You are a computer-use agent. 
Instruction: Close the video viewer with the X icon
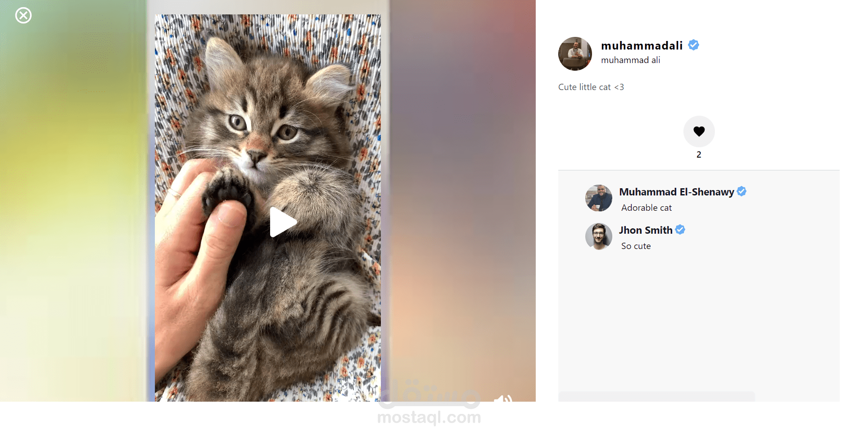(x=23, y=16)
